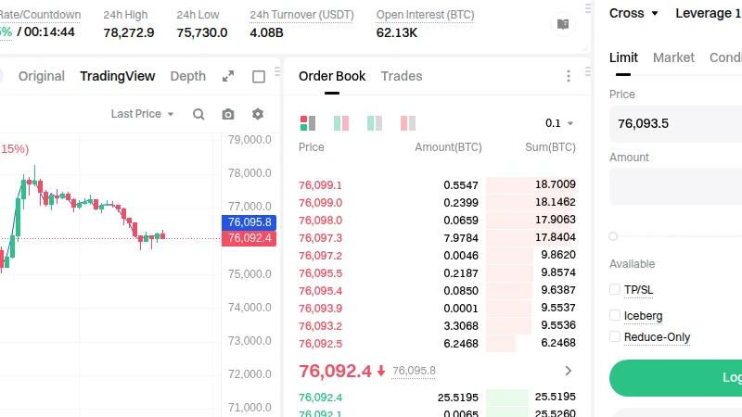Open the Last Price dropdown
Image resolution: width=742 pixels, height=417 pixels.
coord(143,114)
